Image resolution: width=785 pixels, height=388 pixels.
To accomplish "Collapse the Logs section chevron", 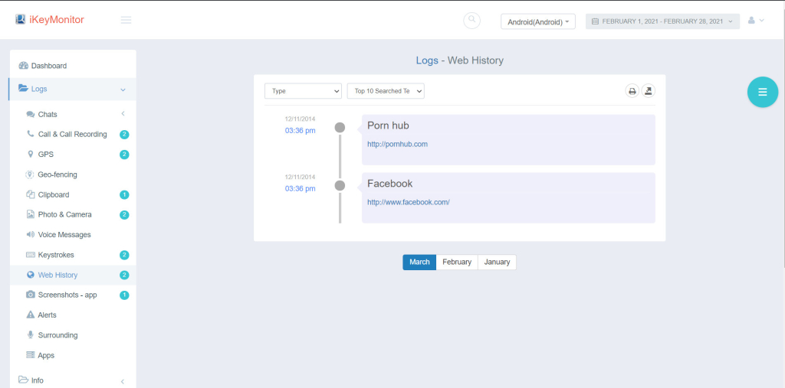I will click(123, 90).
